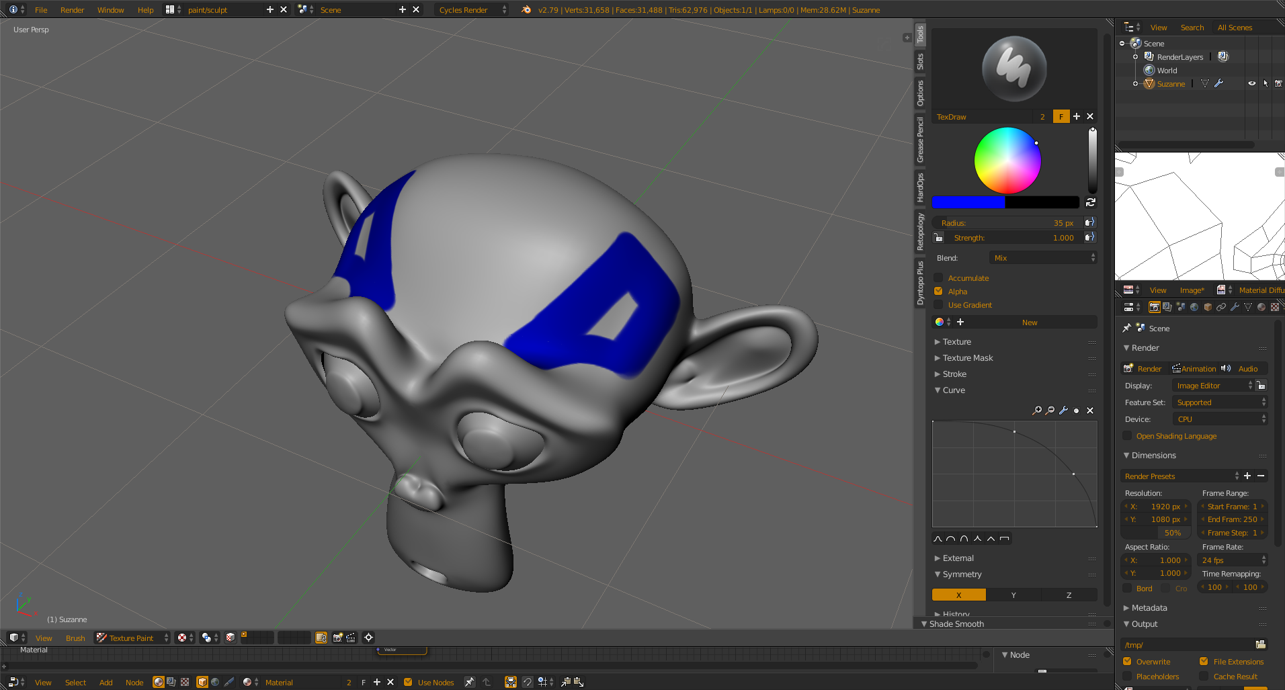Pin the node editor to current material

click(470, 682)
